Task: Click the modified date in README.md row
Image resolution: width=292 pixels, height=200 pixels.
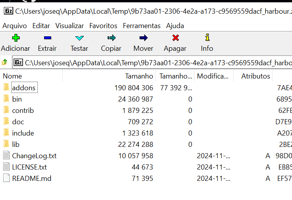Action: click(214, 179)
